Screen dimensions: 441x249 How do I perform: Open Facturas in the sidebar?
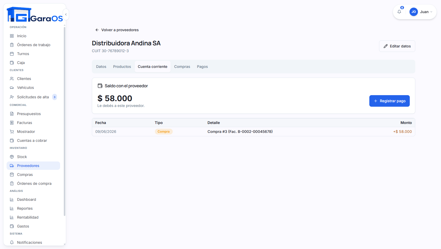pos(33,123)
